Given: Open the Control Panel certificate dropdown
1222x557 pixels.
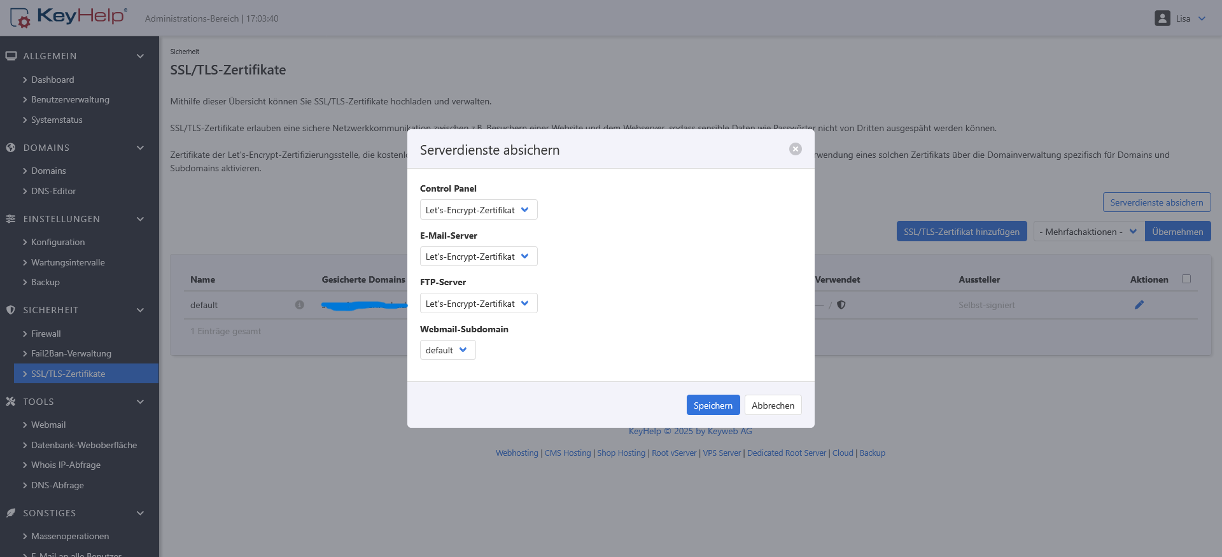Looking at the screenshot, I should point(478,210).
